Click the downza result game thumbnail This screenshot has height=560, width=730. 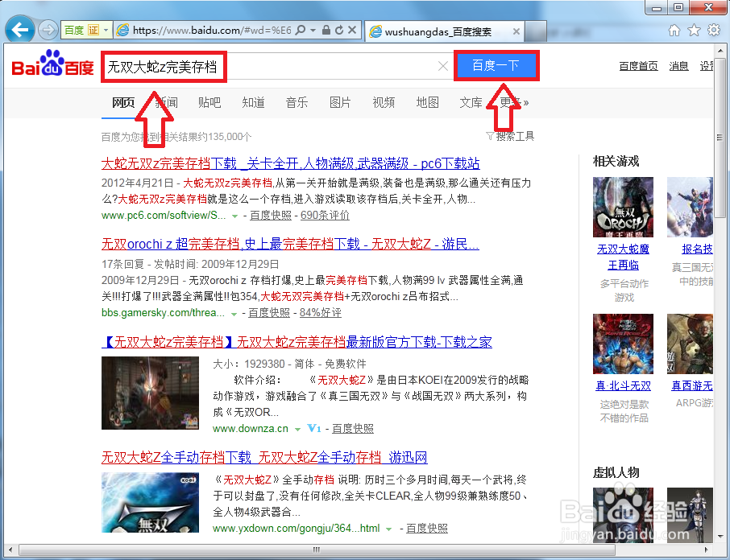point(151,393)
